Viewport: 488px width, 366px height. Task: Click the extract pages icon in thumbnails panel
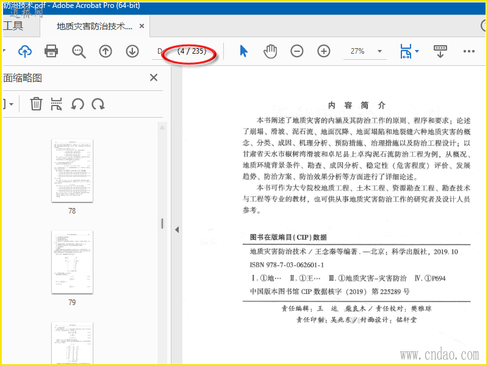[x=56, y=104]
